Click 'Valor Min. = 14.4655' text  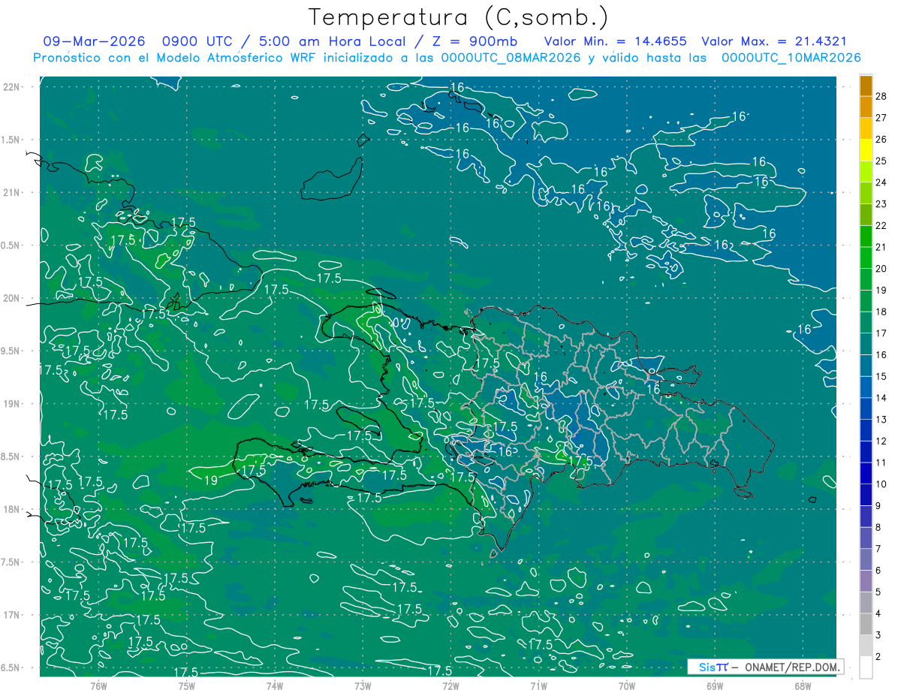616,41
